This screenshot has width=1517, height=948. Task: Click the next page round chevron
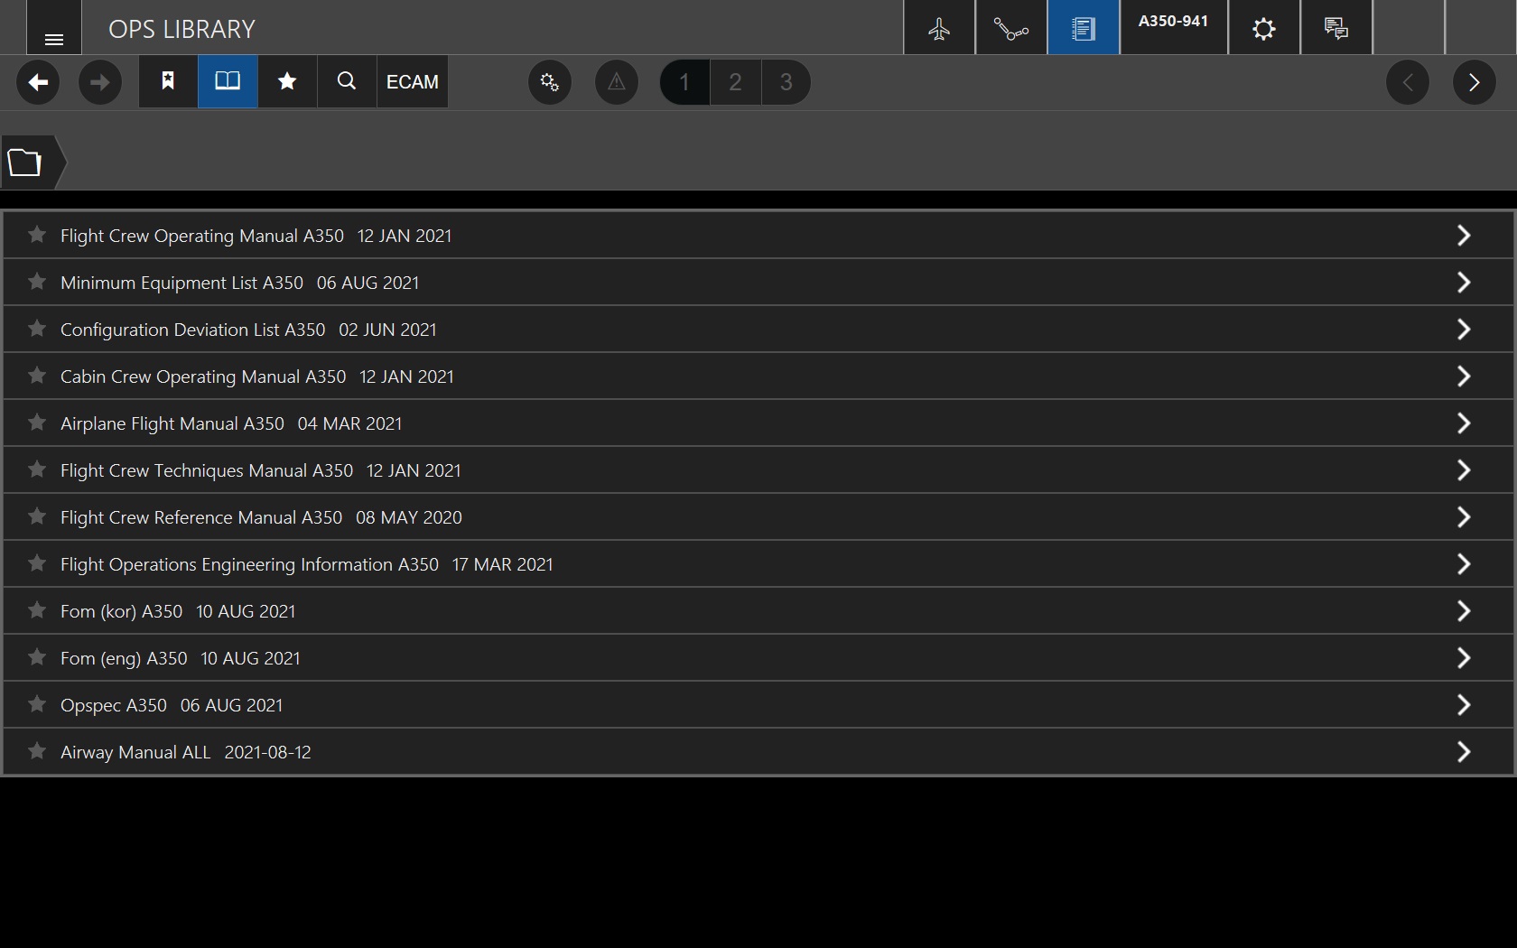(x=1475, y=83)
